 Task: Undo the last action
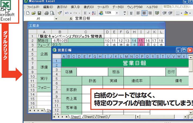click(67, 13)
